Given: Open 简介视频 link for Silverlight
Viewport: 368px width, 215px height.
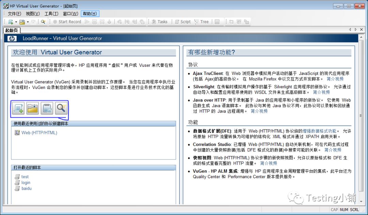Looking at the screenshot, I should pos(321,92).
